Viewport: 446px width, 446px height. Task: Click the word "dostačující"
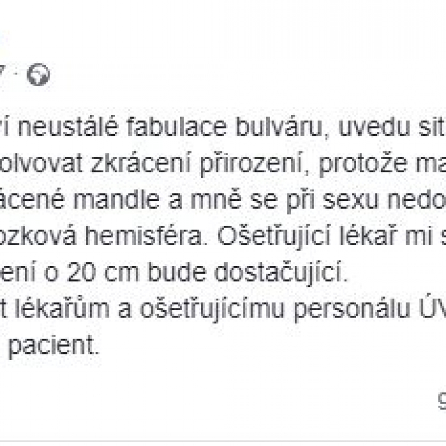click(281, 274)
